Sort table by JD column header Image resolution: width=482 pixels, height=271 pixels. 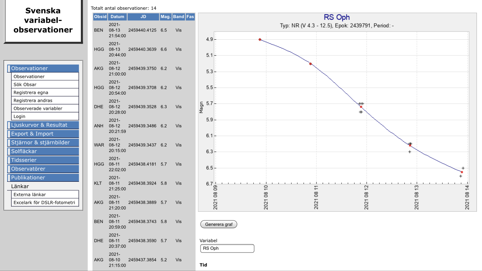pyautogui.click(x=143, y=17)
